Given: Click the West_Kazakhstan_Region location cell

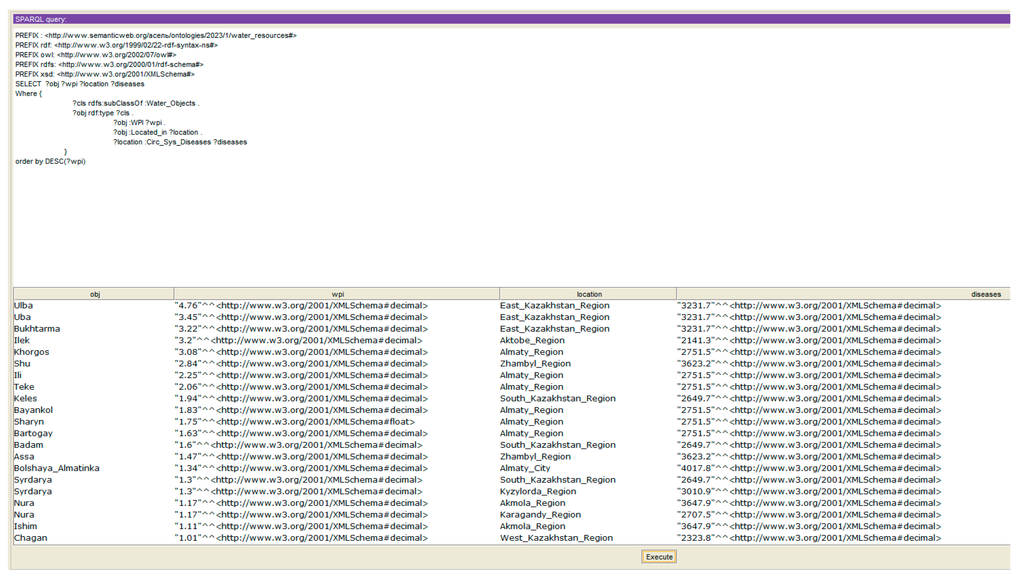Looking at the screenshot, I should 556,538.
